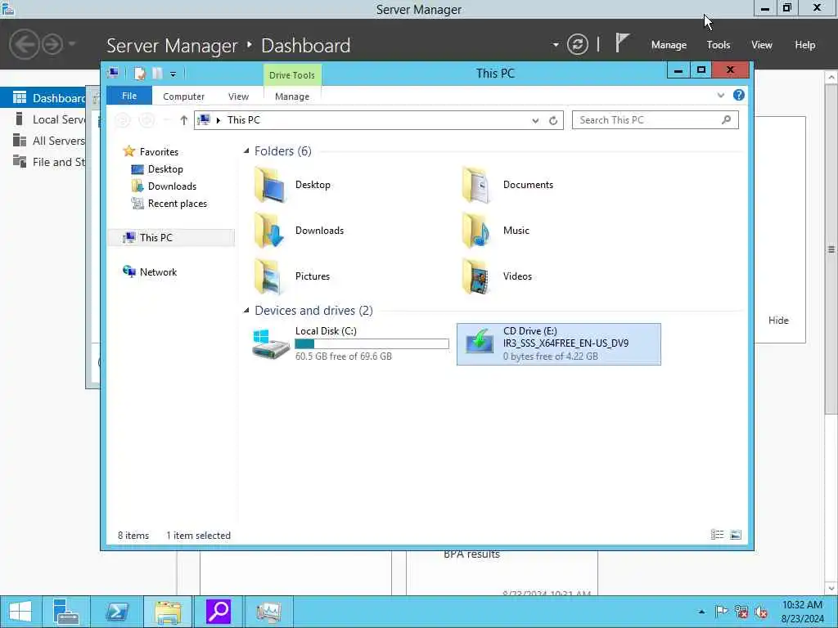Launch PowerShell from taskbar
The width and height of the screenshot is (838, 628).
116,612
